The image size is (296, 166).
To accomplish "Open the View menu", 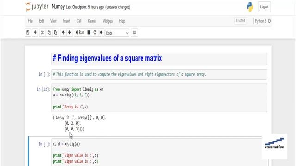I will coord(54,21).
